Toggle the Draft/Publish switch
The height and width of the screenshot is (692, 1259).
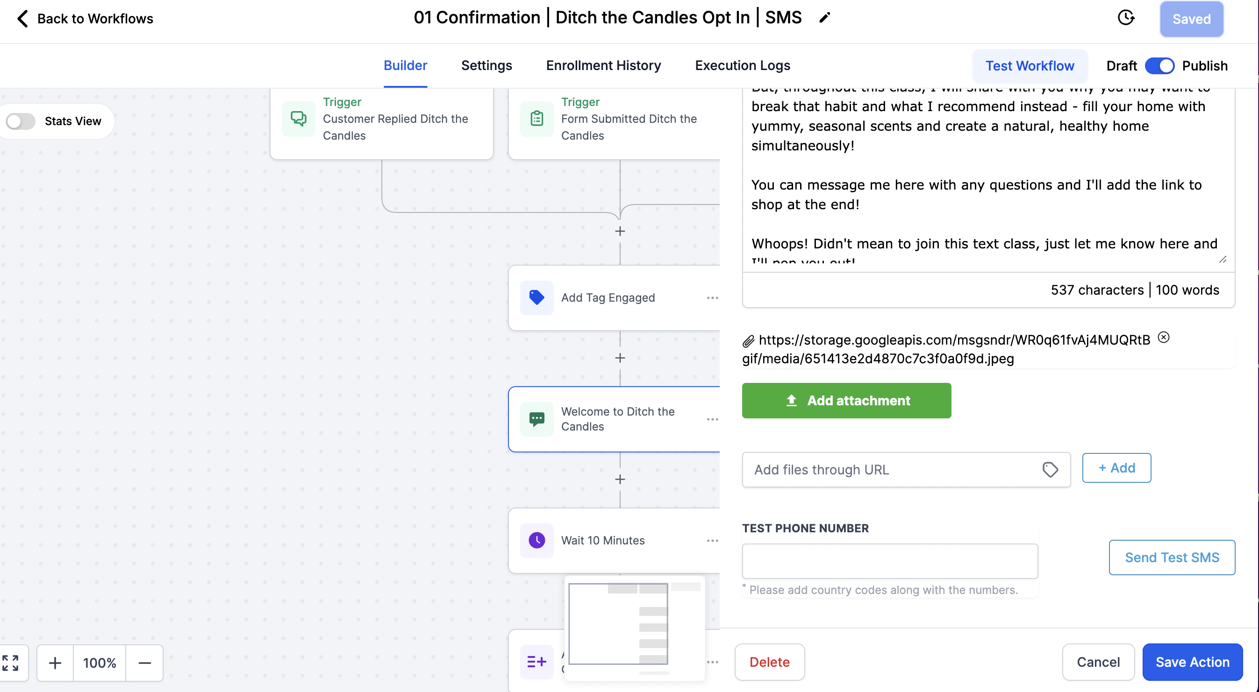[x=1159, y=65]
